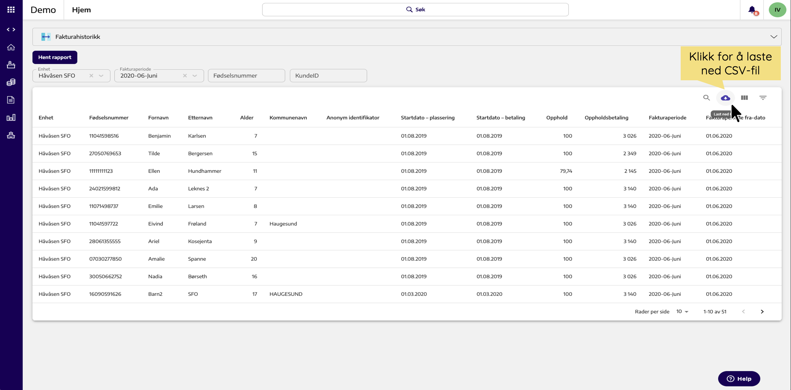Click the 01.03.2020 plassering date
The width and height of the screenshot is (791, 390).
click(x=414, y=294)
